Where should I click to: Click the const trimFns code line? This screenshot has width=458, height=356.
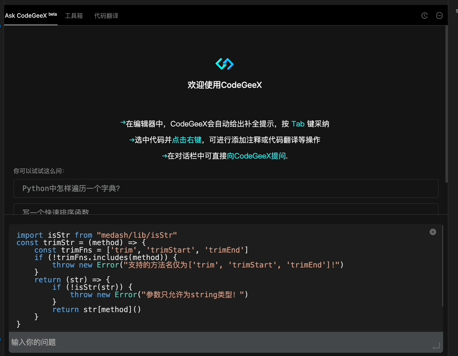point(141,250)
